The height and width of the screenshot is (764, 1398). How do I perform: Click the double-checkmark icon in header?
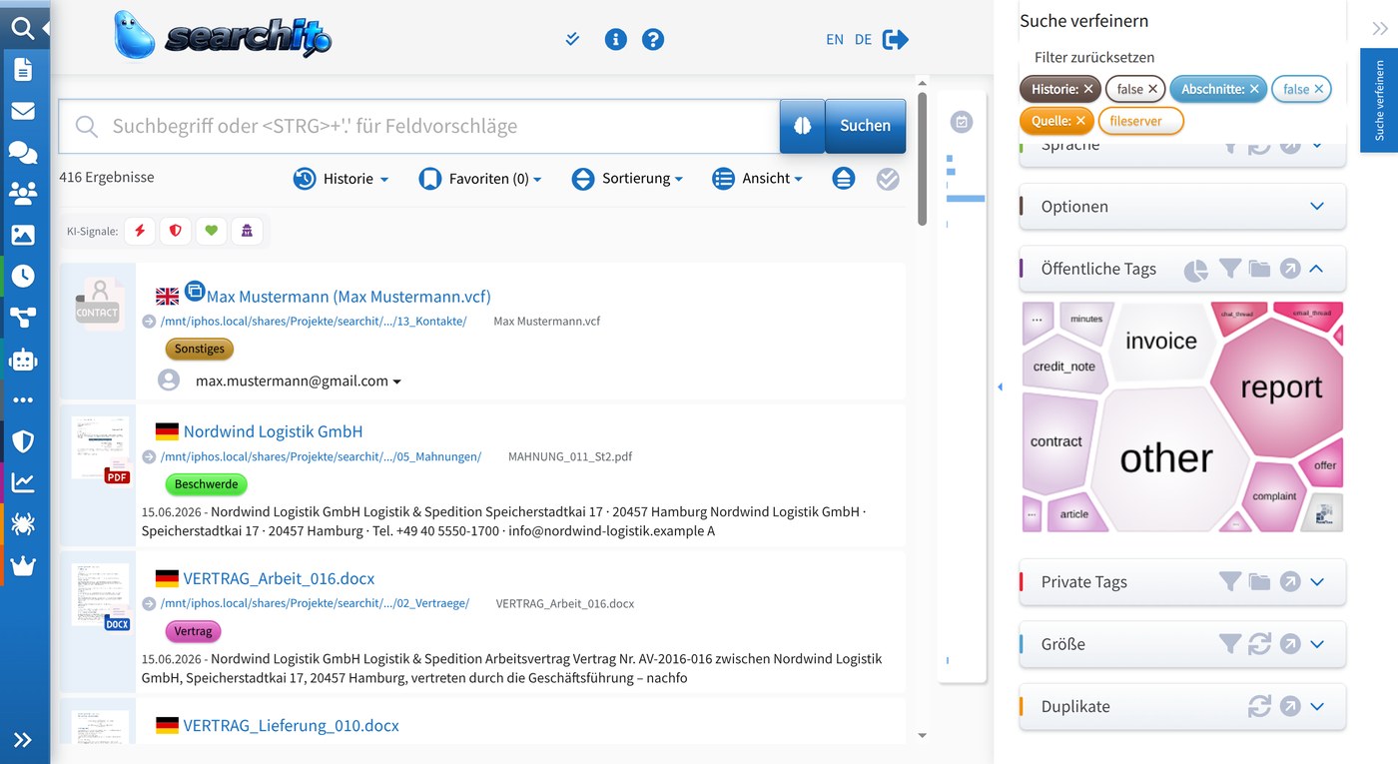click(572, 40)
